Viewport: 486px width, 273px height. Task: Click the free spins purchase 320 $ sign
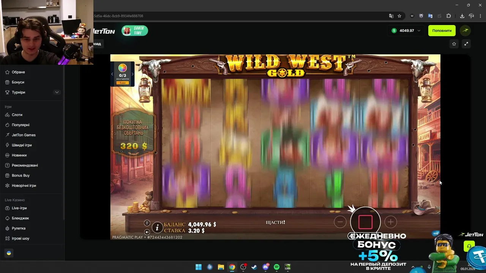134,134
